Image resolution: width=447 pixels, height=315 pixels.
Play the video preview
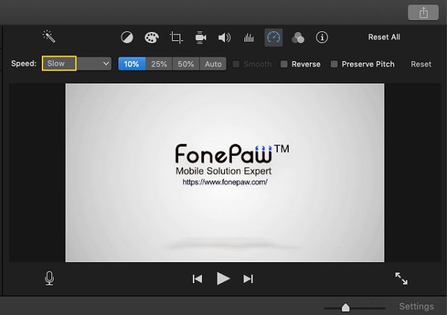coord(223,279)
